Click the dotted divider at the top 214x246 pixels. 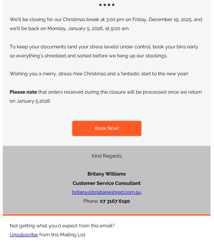[x=107, y=5]
